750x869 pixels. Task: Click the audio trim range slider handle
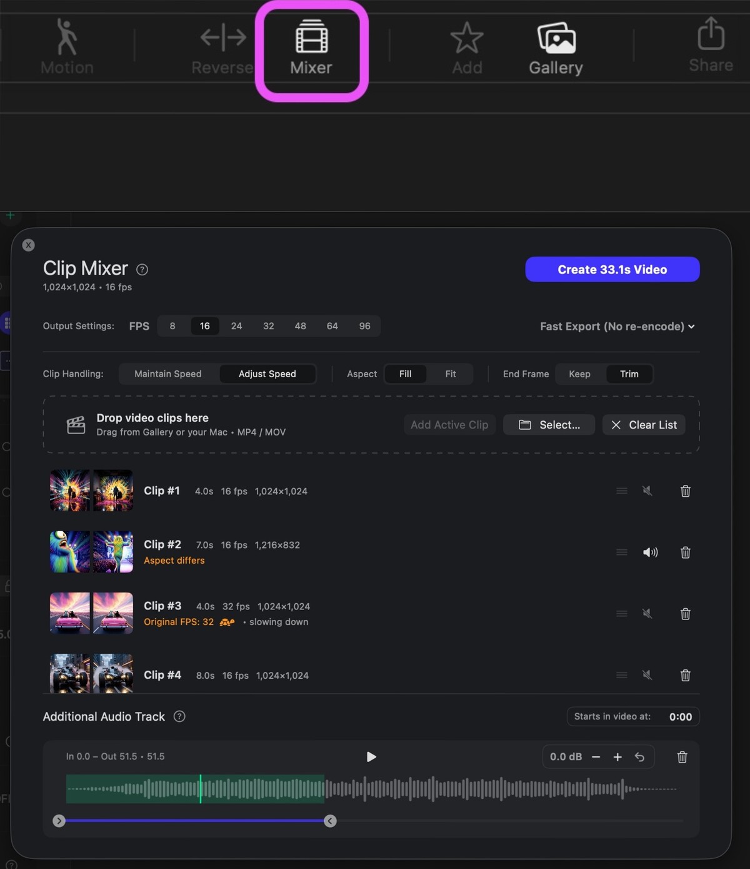tap(330, 821)
